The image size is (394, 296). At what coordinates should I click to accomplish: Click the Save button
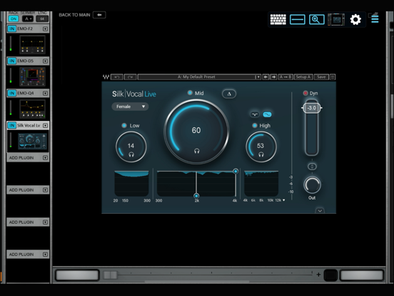(x=321, y=77)
